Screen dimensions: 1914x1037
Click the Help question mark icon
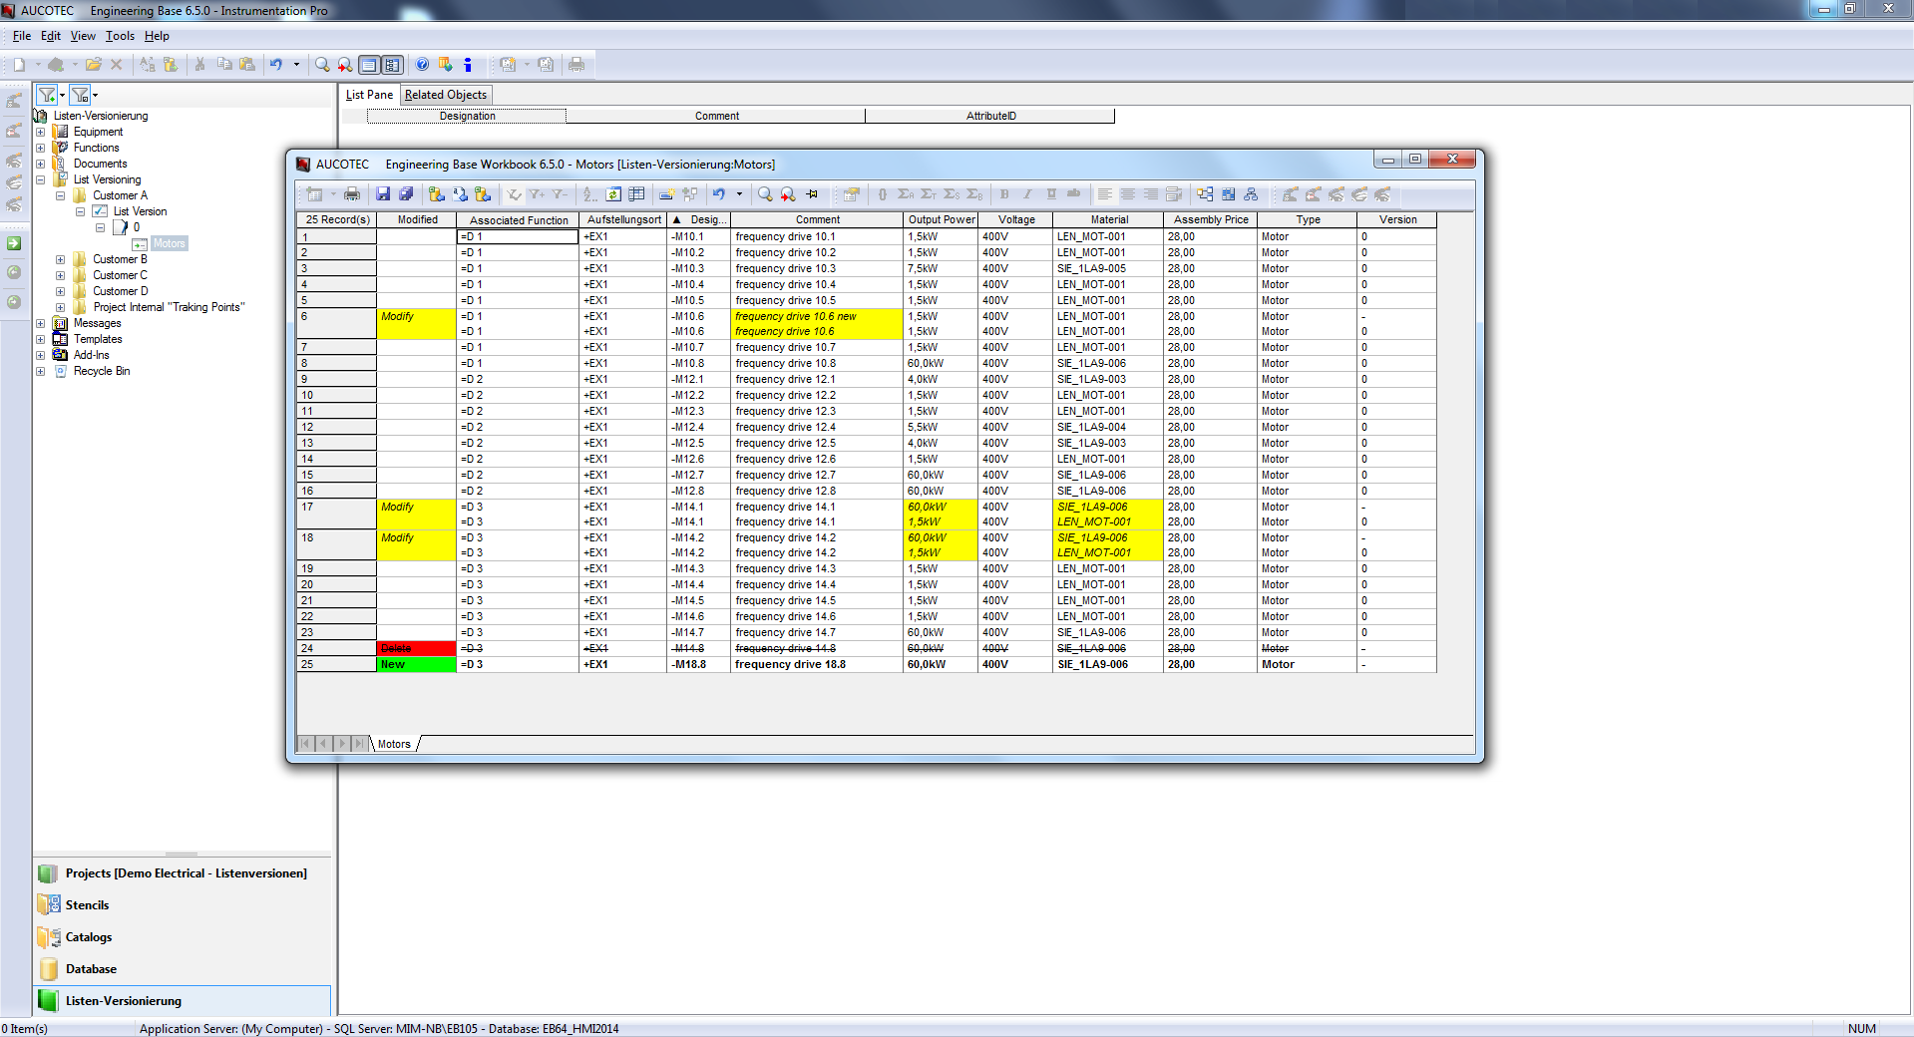[x=422, y=65]
